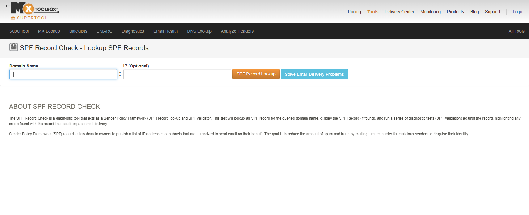
Task: Click the SPF Record Lookup button
Action: [x=256, y=74]
